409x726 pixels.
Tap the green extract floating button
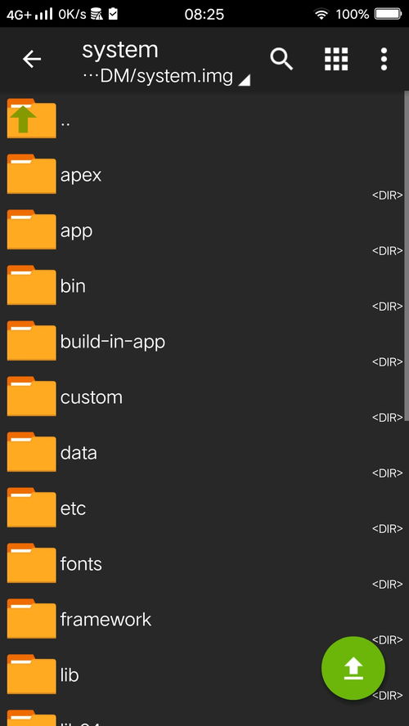pyautogui.click(x=353, y=668)
